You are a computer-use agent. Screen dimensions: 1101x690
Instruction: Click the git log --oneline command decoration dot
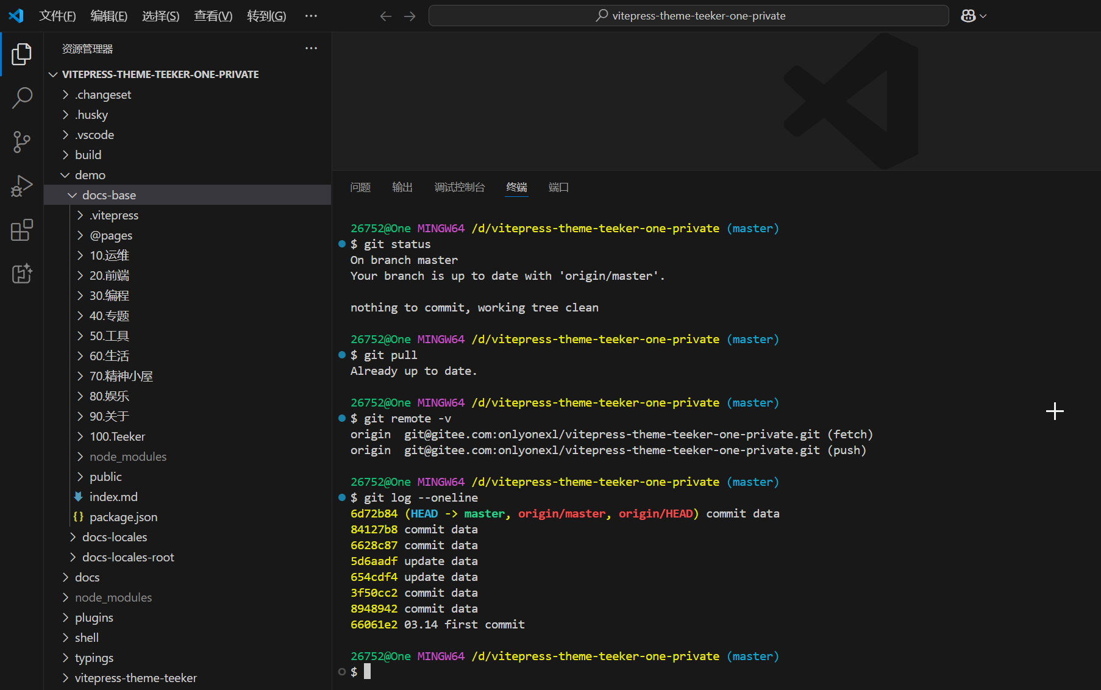click(342, 497)
